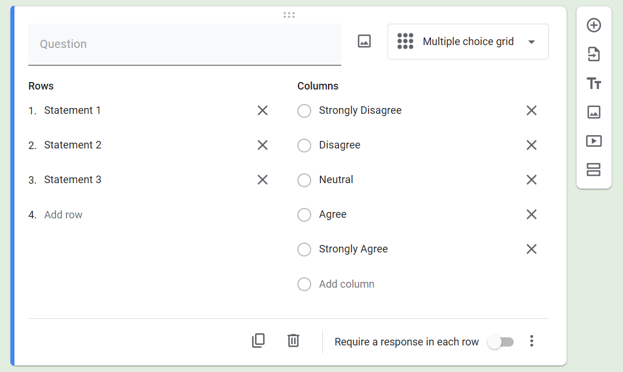This screenshot has height=372, width=623.
Task: Click Add column placeholder
Action: pos(346,284)
